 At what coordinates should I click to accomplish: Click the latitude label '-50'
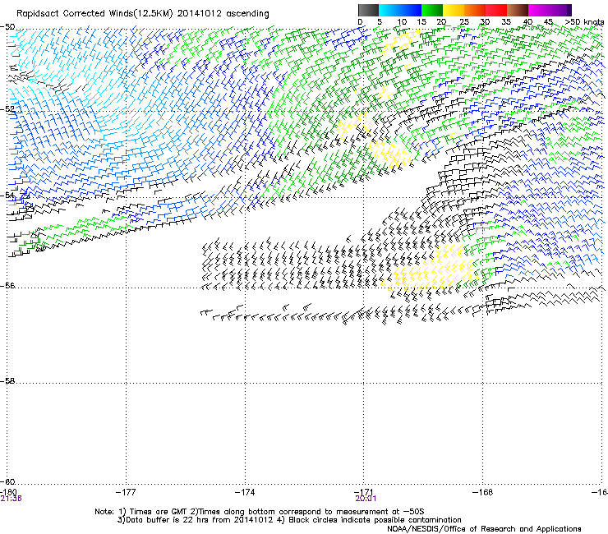[x=7, y=27]
